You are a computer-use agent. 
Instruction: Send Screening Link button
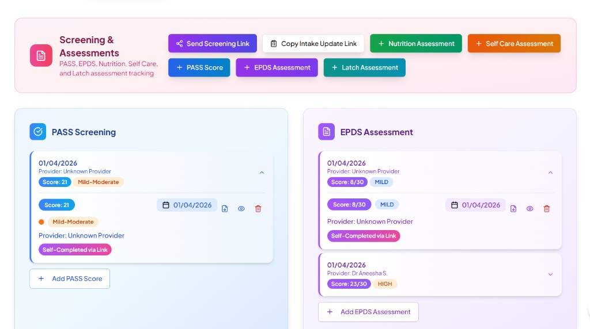click(x=213, y=44)
